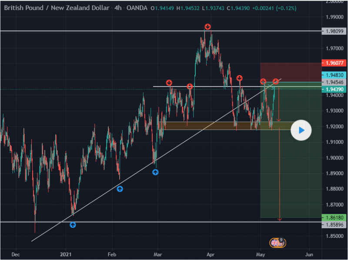Select the blue up-arrow marker before March
This screenshot has width=348, height=260.
(155, 172)
